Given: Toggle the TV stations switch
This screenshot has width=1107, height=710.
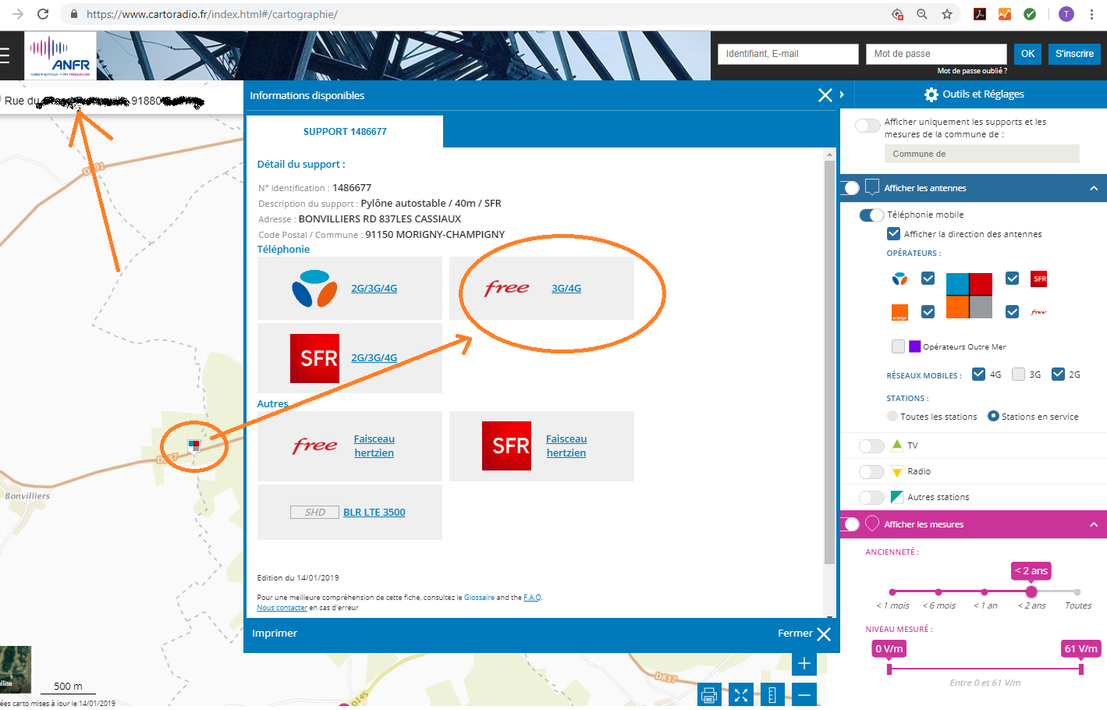Looking at the screenshot, I should click(871, 446).
